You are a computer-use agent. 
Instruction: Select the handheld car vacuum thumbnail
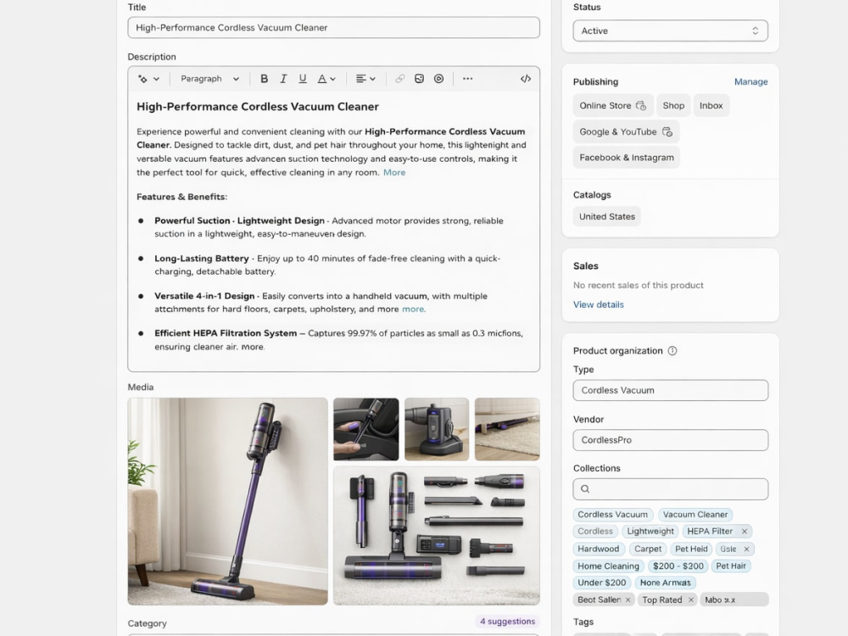(x=365, y=429)
